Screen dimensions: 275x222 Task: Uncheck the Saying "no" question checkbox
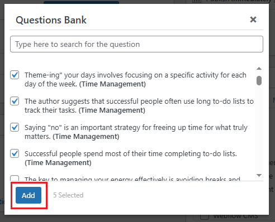(15, 127)
